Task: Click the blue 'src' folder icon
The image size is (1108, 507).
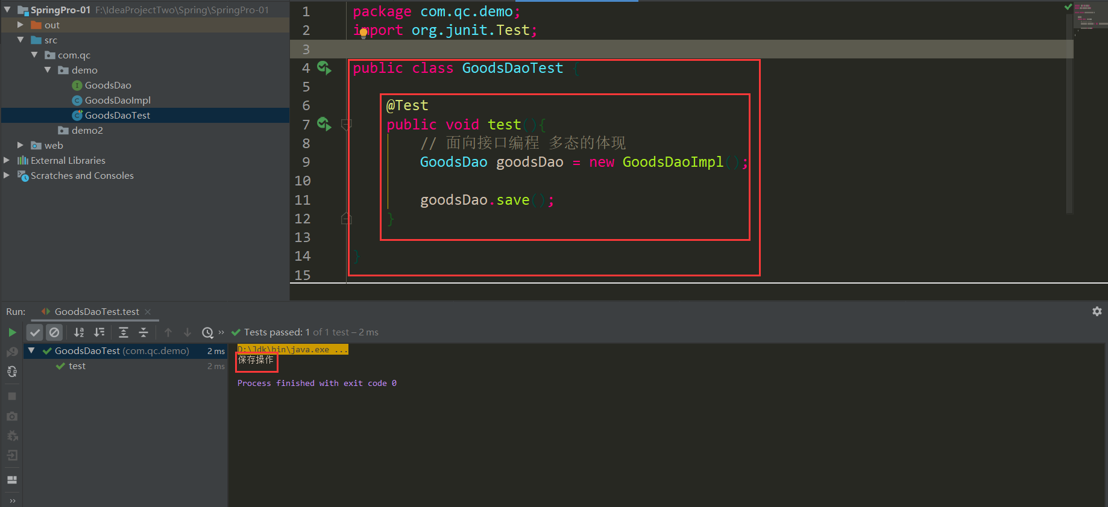Action: [36, 40]
